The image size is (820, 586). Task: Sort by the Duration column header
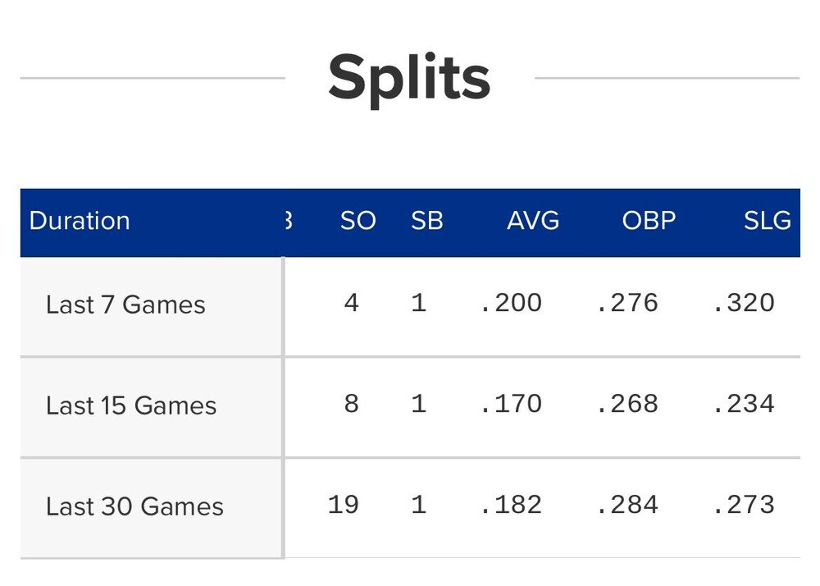pyautogui.click(x=80, y=221)
